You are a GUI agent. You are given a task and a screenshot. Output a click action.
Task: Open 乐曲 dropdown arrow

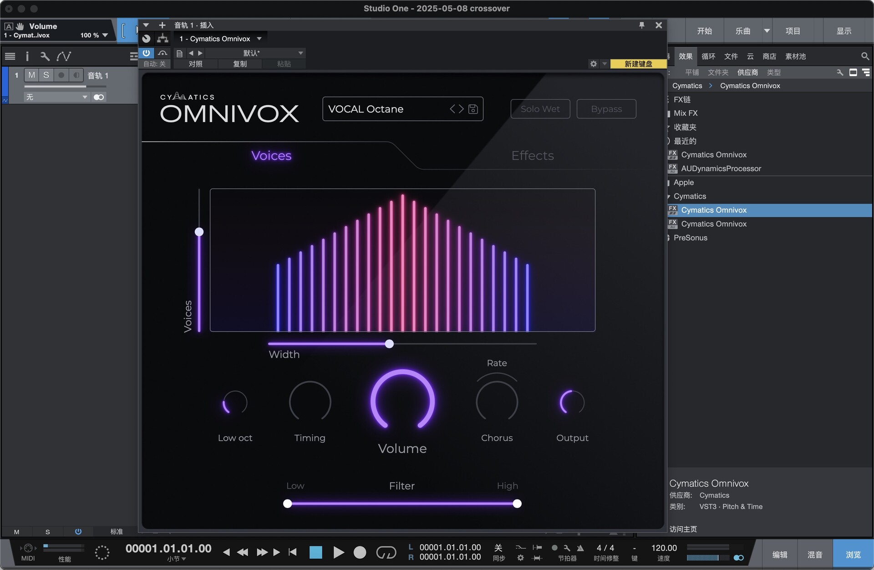pyautogui.click(x=767, y=31)
